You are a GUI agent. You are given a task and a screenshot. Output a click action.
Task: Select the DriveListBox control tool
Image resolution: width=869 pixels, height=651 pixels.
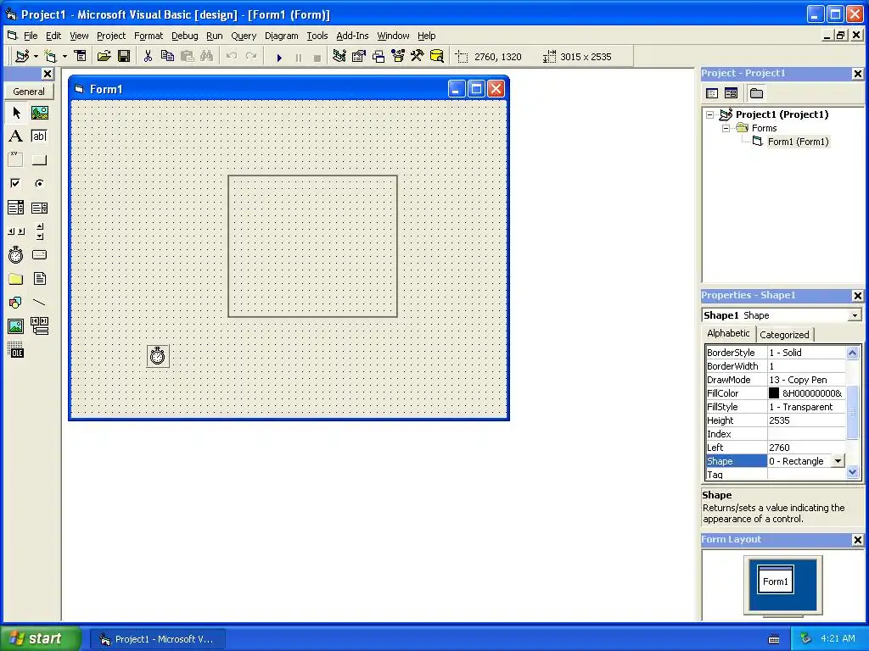(39, 254)
